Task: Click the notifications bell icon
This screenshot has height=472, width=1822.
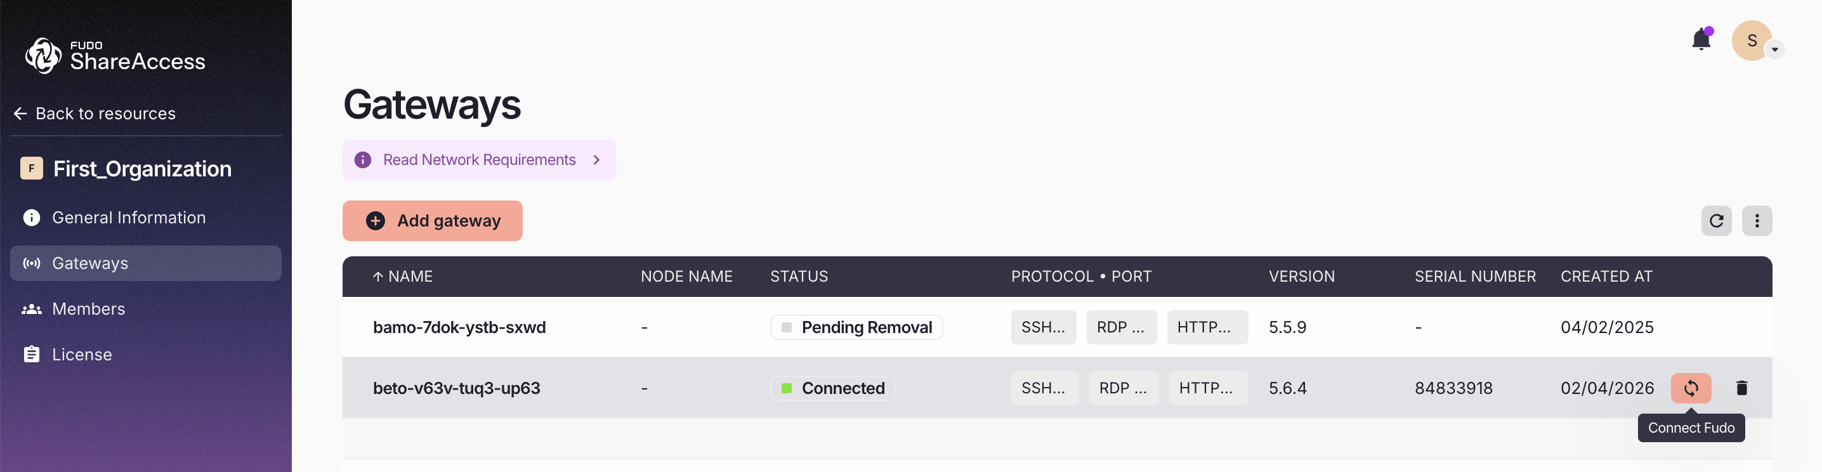Action: [x=1701, y=39]
